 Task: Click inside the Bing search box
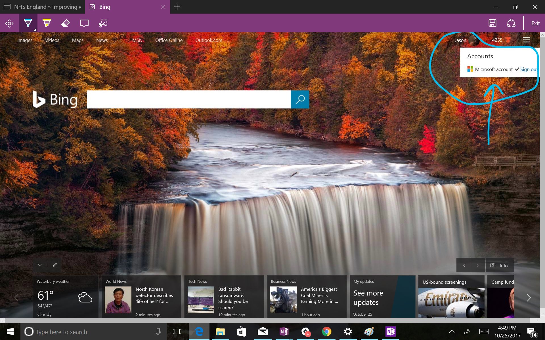[188, 99]
